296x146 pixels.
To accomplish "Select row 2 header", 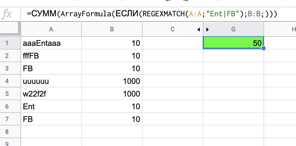I will (x=10, y=56).
